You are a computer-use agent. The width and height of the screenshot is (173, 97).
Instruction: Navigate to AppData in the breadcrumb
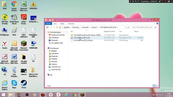[67, 27]
